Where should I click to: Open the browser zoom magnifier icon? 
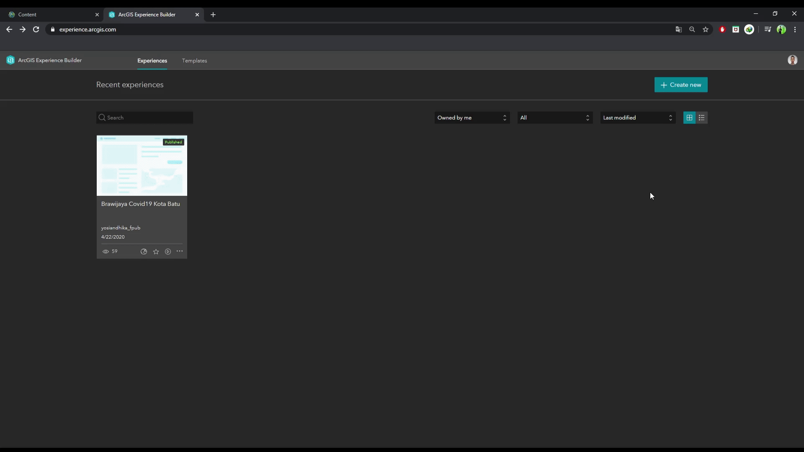click(x=692, y=29)
